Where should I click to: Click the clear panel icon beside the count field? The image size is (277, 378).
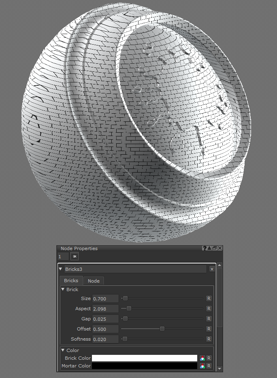[x=75, y=256]
